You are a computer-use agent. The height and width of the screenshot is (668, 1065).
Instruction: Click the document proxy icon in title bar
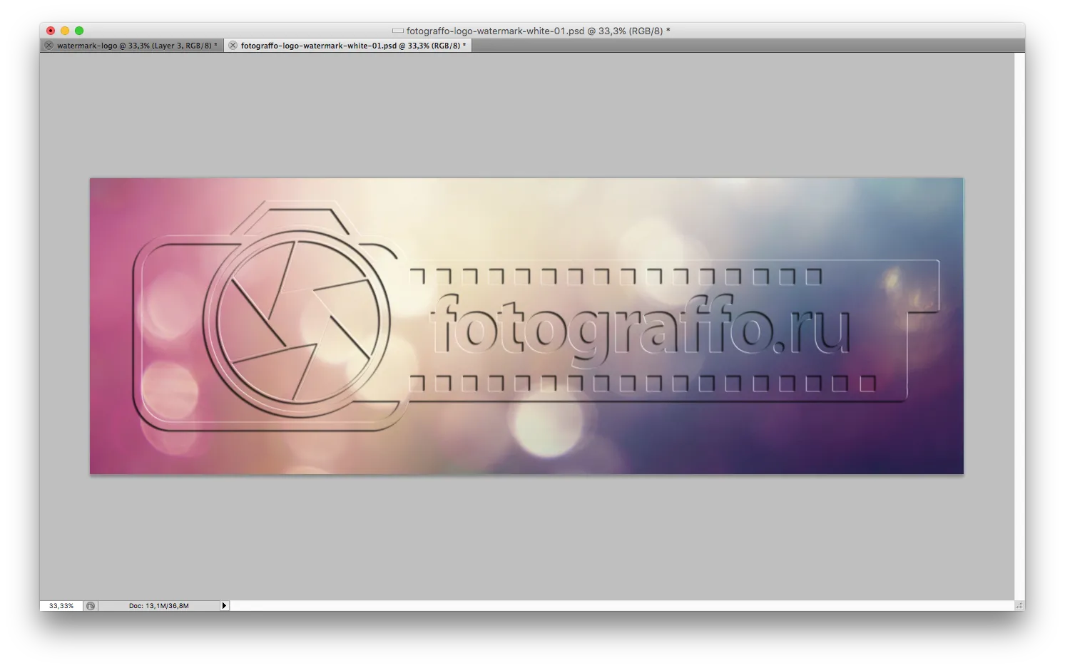[398, 31]
